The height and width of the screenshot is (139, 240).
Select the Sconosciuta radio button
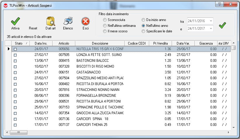click(x=105, y=20)
